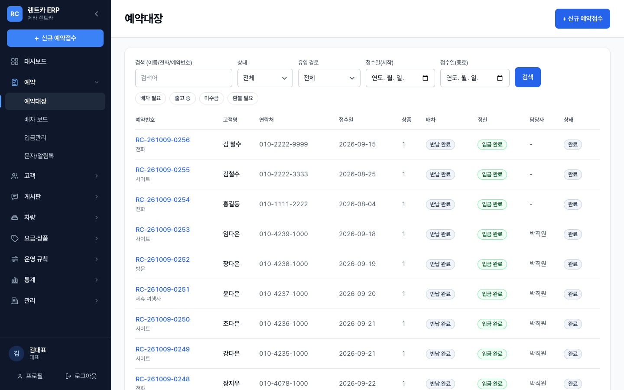624x390 pixels.
Task: Click the blue 검색 button
Action: [528, 77]
